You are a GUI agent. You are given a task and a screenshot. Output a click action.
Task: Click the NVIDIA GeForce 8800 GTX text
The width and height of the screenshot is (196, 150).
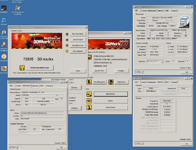[x=104, y=56]
